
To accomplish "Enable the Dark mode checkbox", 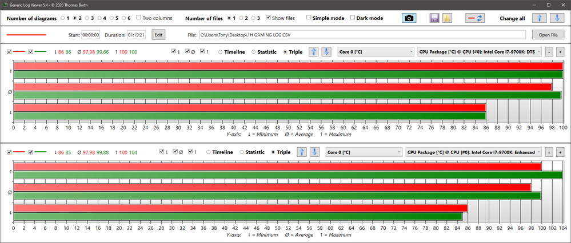I will coord(353,18).
